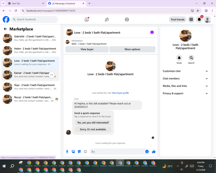Click the listing photo in right info panel

[185, 35]
